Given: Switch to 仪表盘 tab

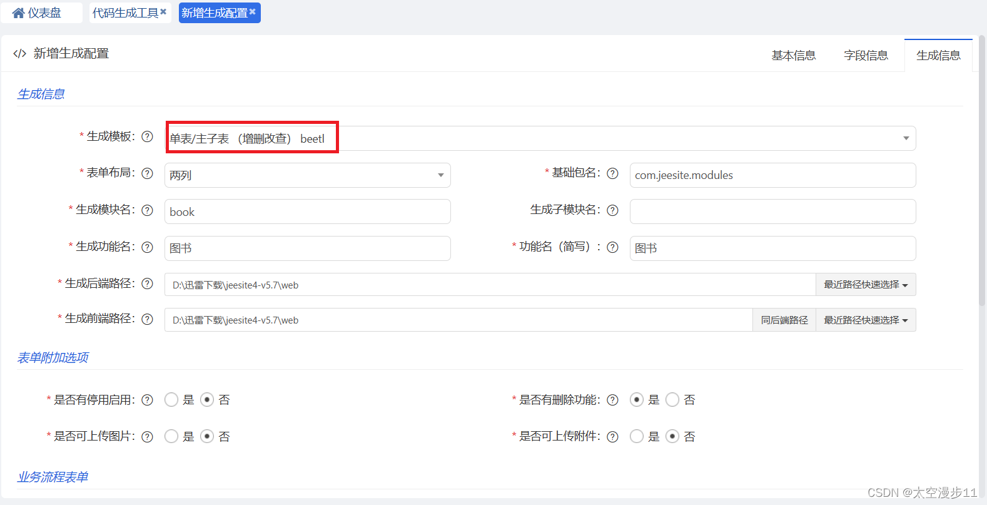Looking at the screenshot, I should pyautogui.click(x=41, y=13).
